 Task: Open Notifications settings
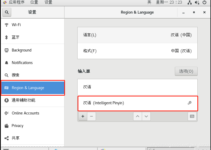coord(33,63)
